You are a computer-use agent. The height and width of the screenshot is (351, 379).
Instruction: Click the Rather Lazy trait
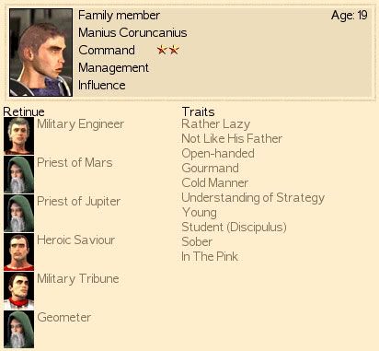[216, 124]
